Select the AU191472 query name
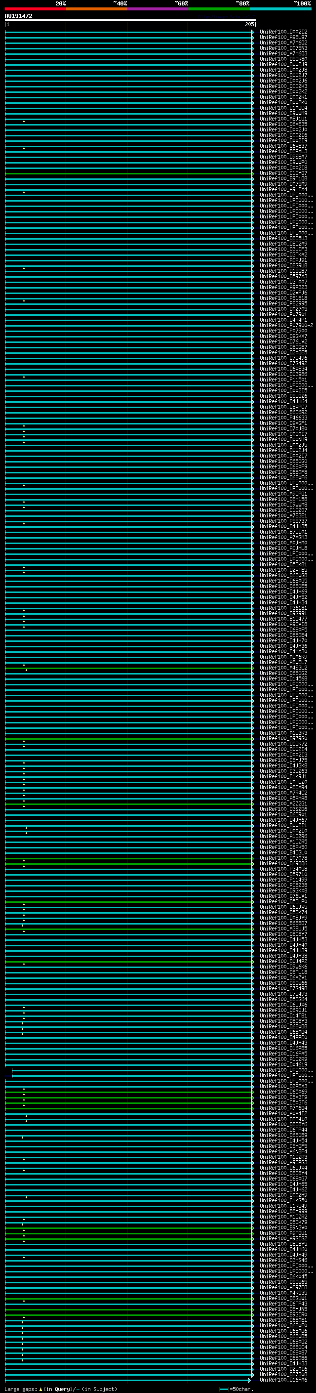The width and height of the screenshot is (316, 1393). 18,16
